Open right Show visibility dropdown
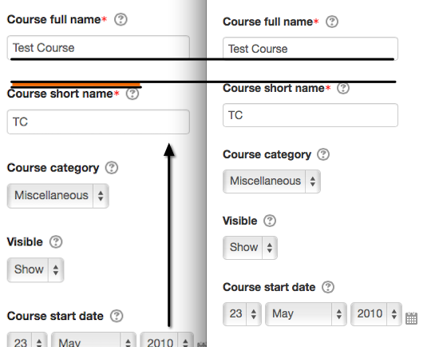This screenshot has height=347, width=439. coord(251,248)
